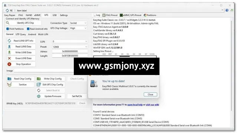Click 'Found 5 serial devices' log line

coord(104,112)
